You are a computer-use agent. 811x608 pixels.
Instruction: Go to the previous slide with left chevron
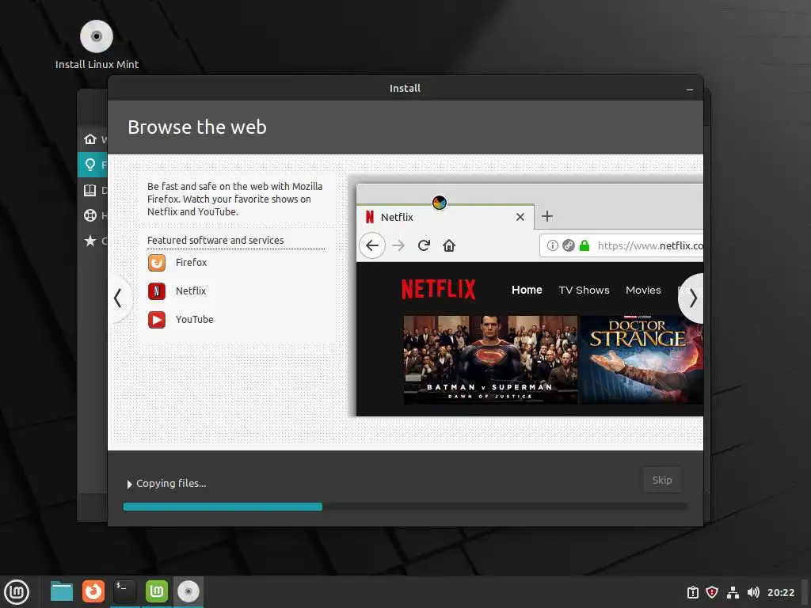[118, 298]
